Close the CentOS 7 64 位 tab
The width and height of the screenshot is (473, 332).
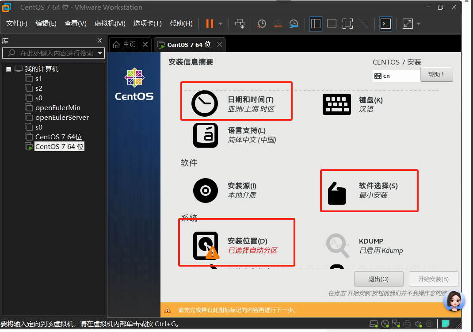click(x=220, y=45)
